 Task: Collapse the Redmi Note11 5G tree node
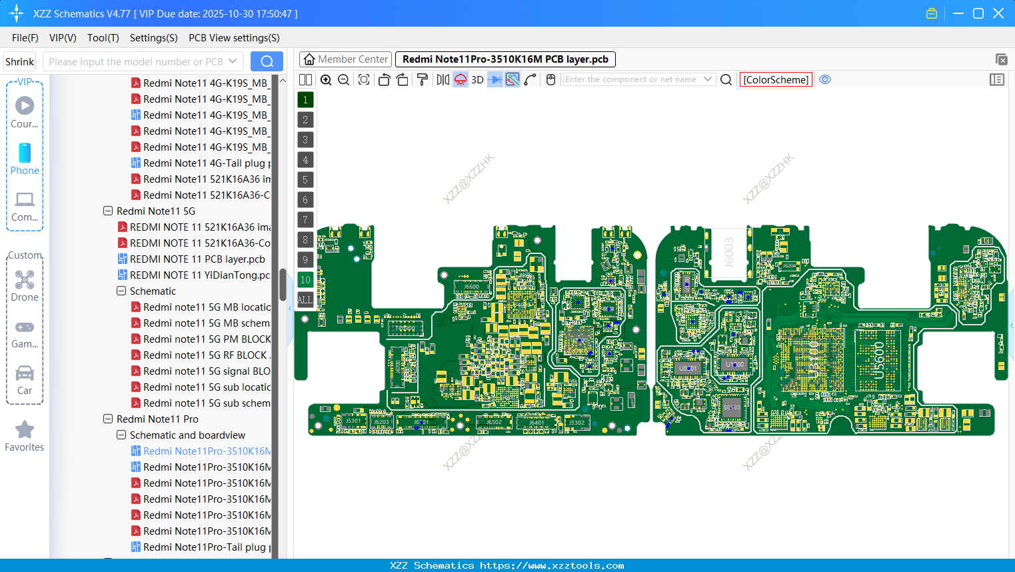coord(108,211)
